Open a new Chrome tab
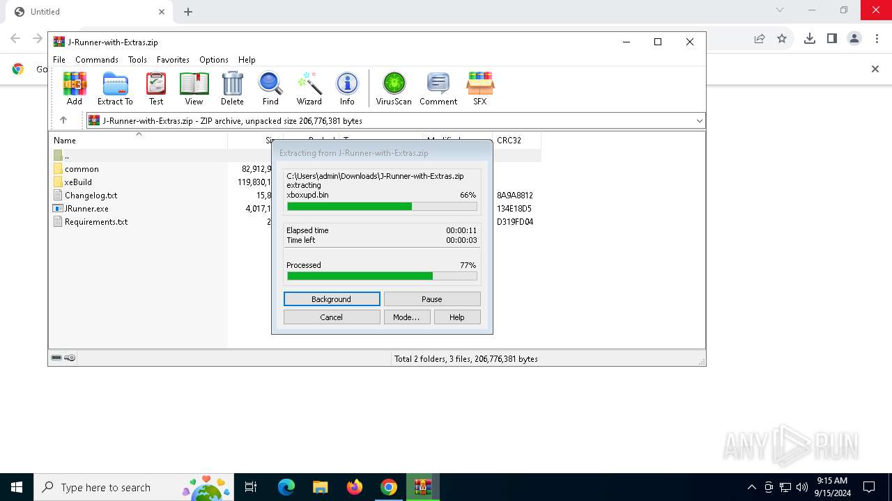This screenshot has width=892, height=501. pos(188,12)
